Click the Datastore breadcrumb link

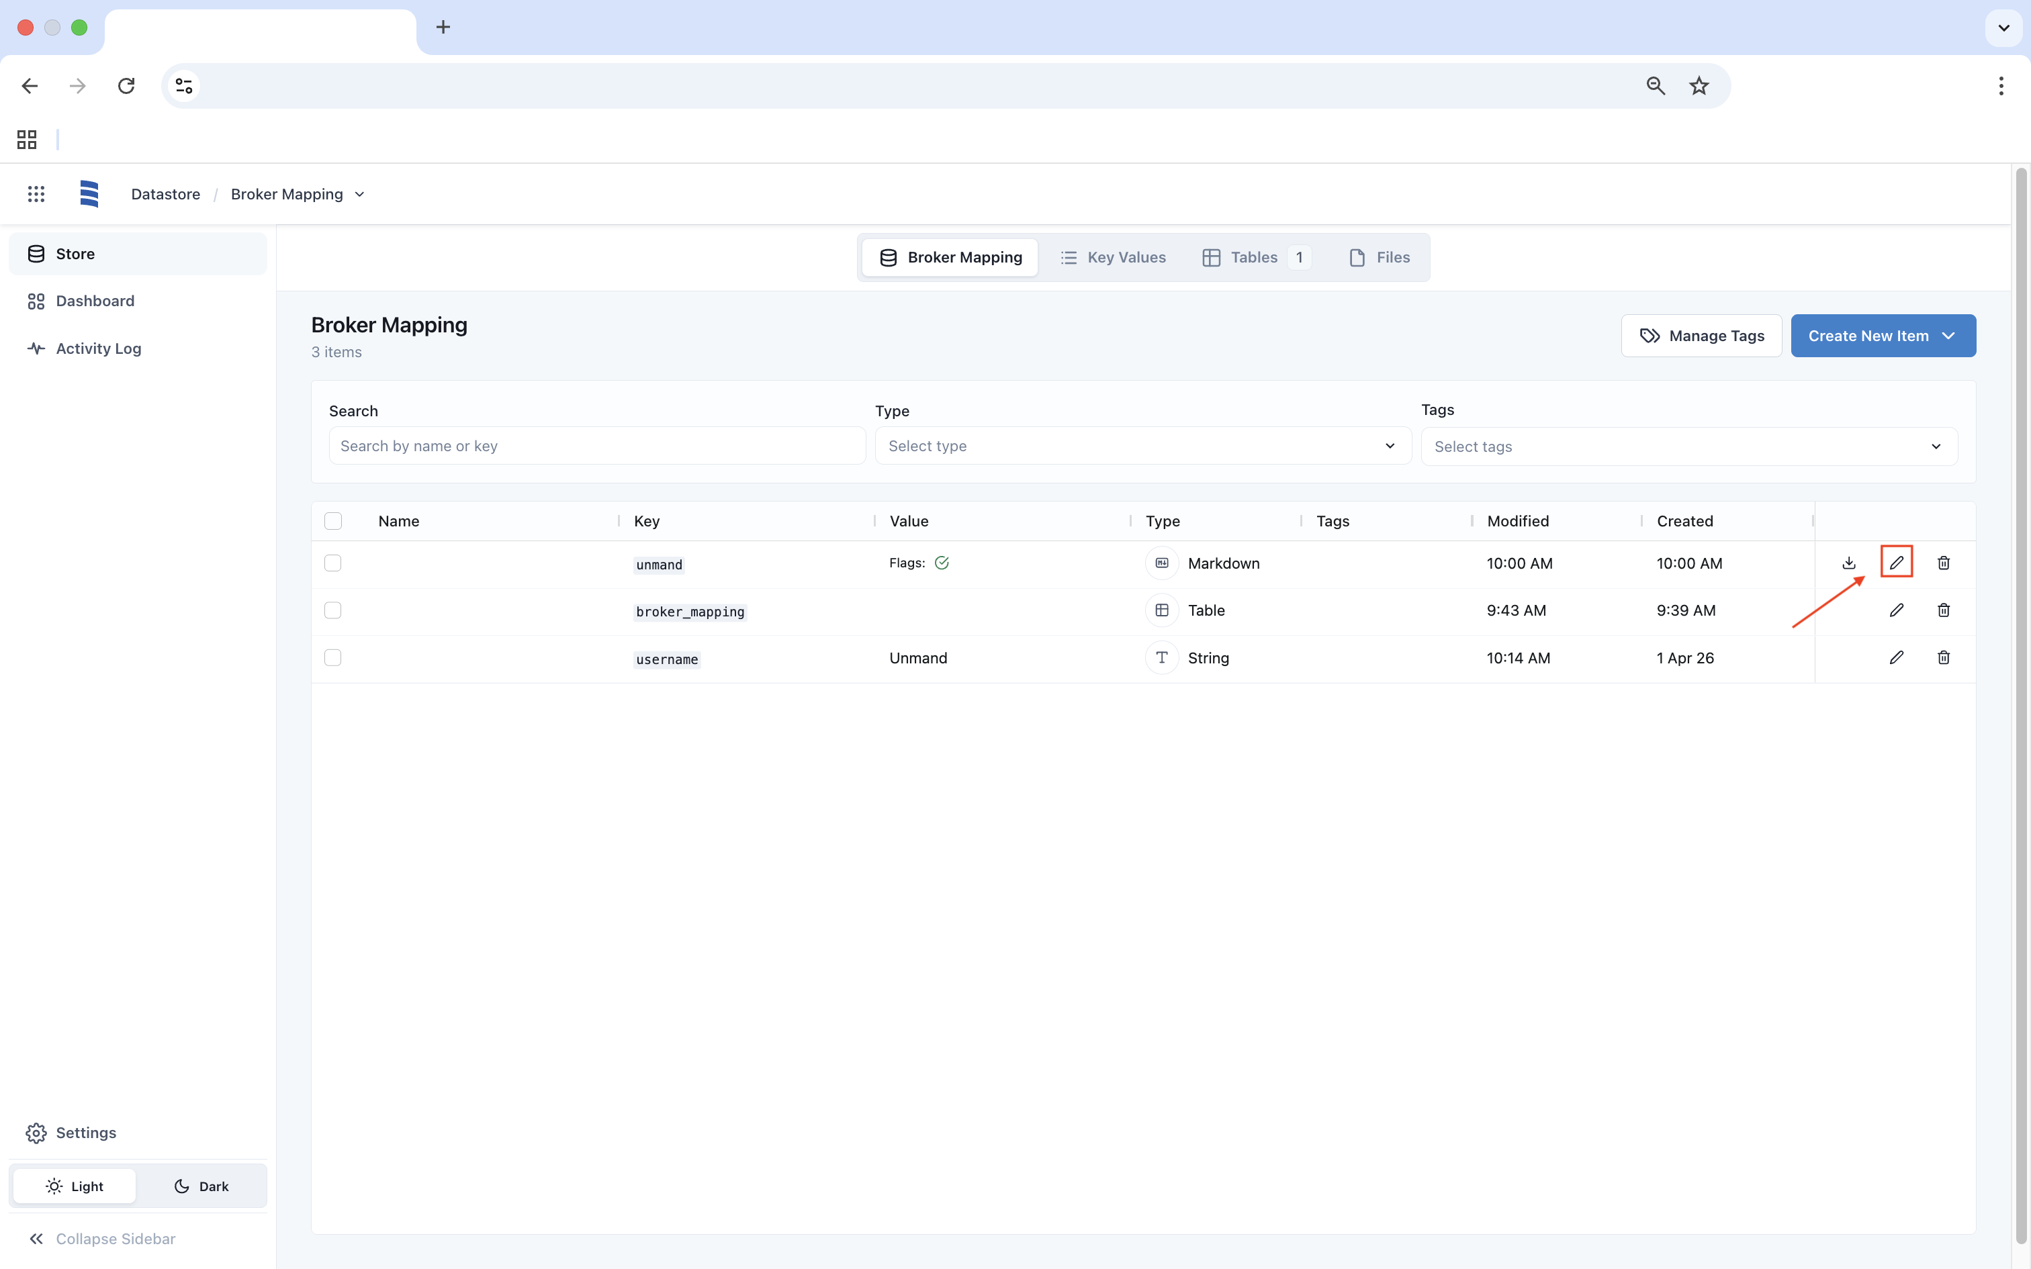(x=165, y=194)
